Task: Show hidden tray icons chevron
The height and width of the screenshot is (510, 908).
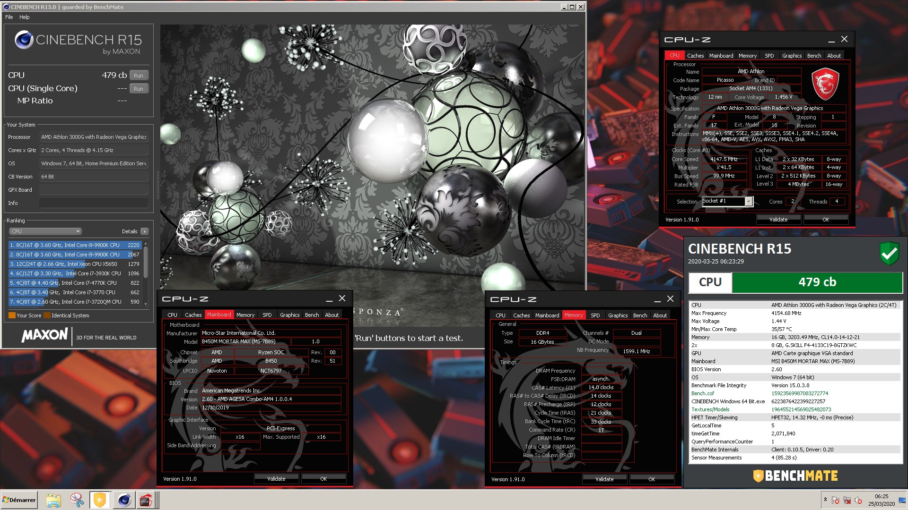Action: [825, 500]
